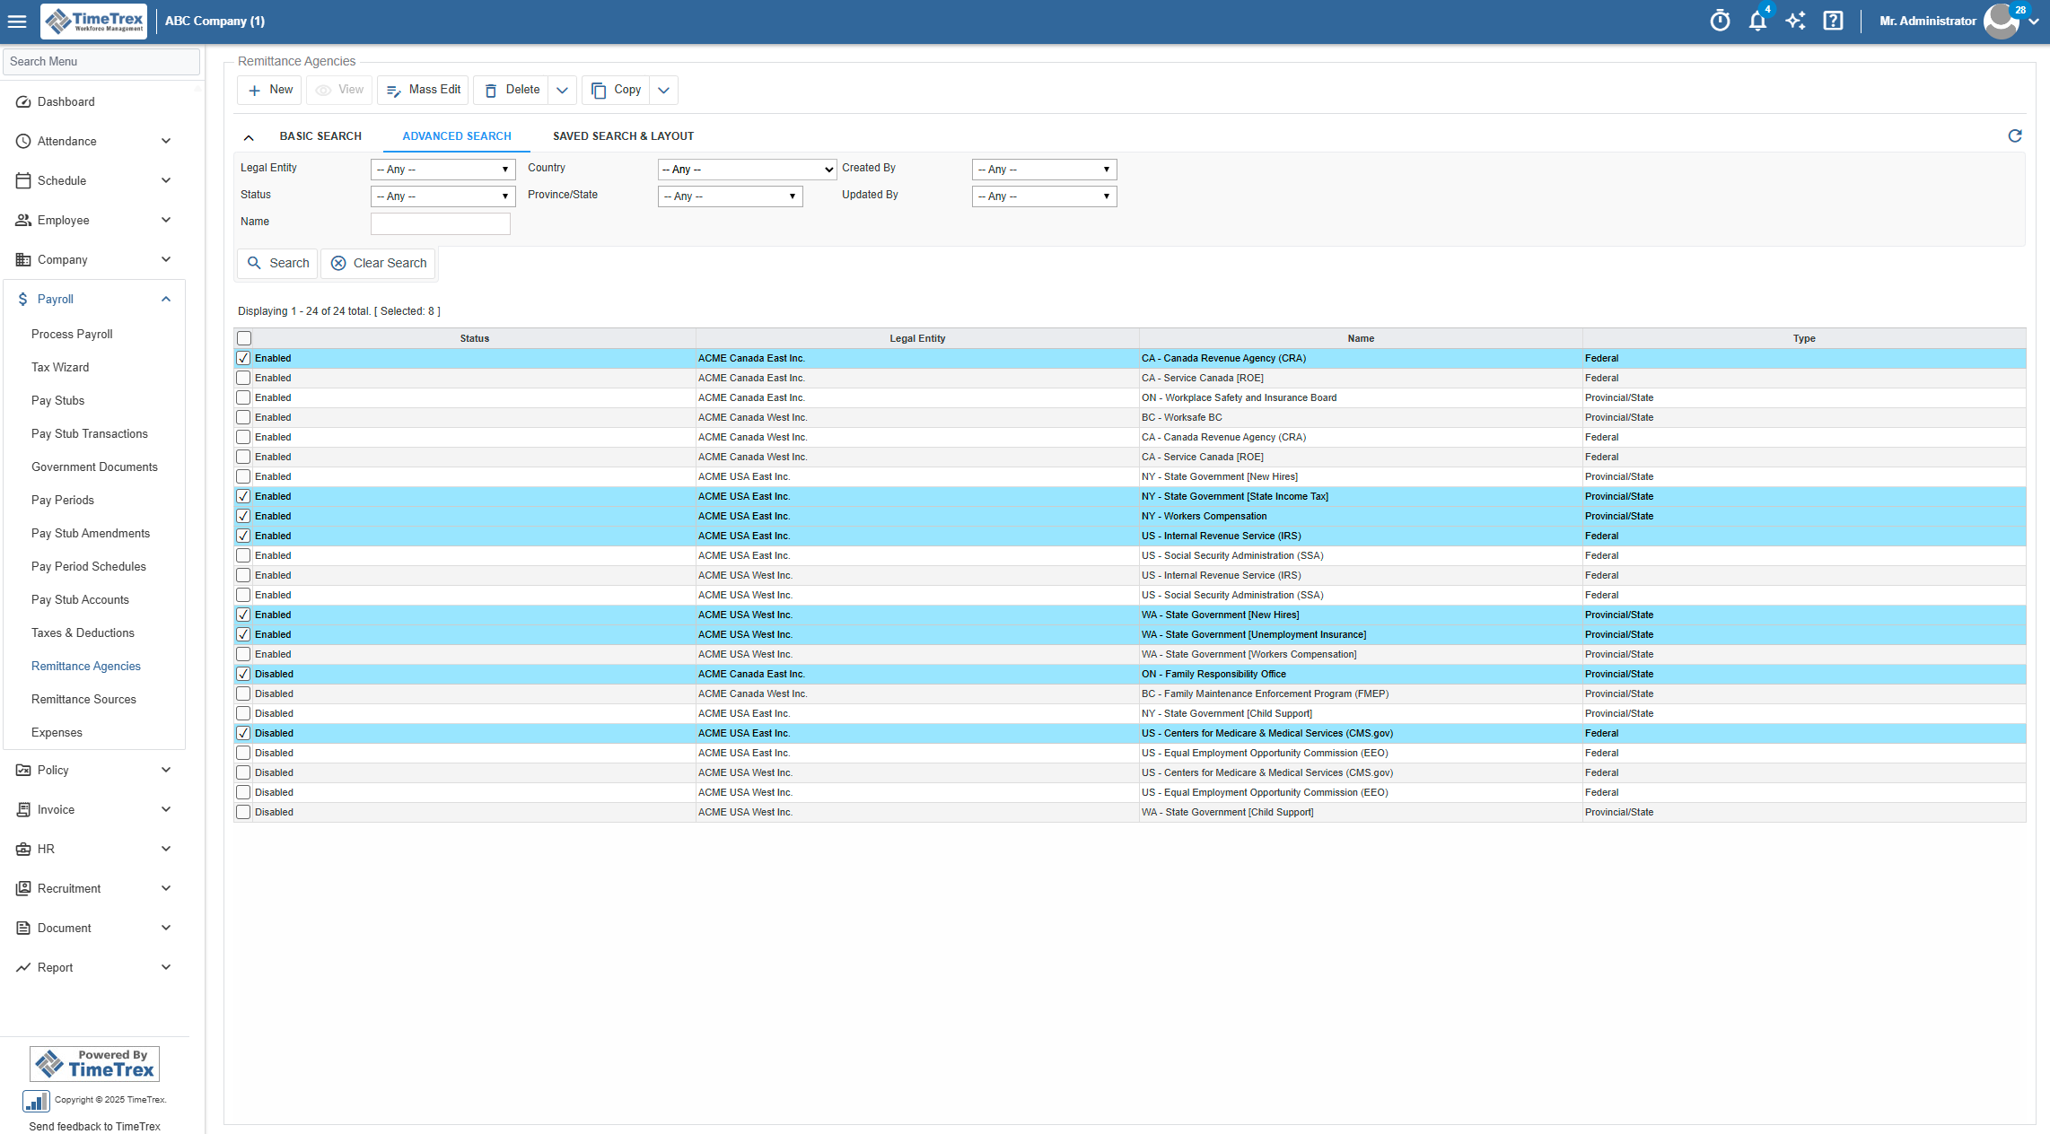The width and height of the screenshot is (2050, 1134).
Task: Open Saved Search & Layout tab
Action: [x=623, y=135]
